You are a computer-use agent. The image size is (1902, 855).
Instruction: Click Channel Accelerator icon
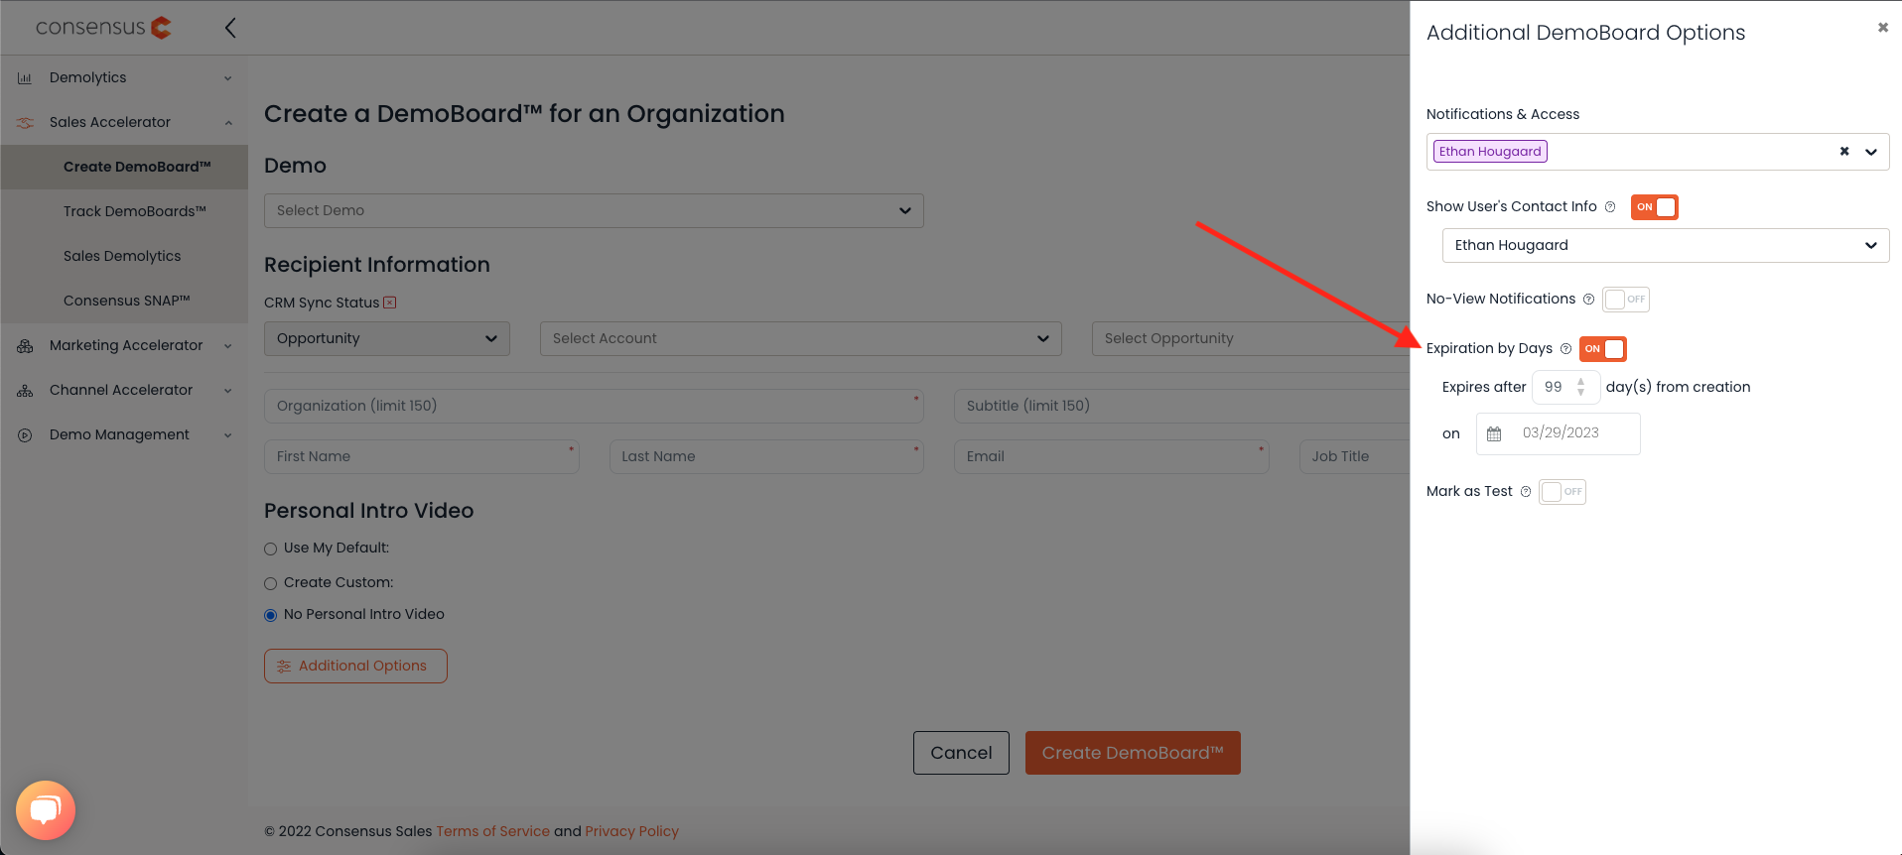click(25, 391)
